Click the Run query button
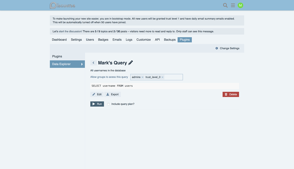 tap(97, 104)
